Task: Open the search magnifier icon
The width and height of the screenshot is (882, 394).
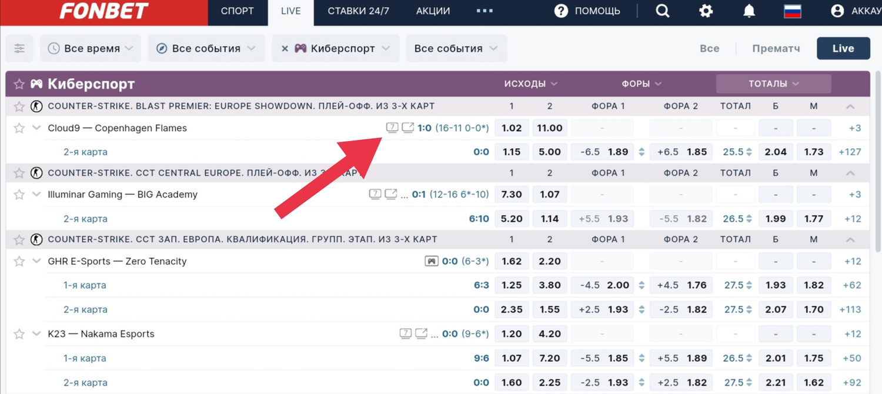Action: click(663, 11)
